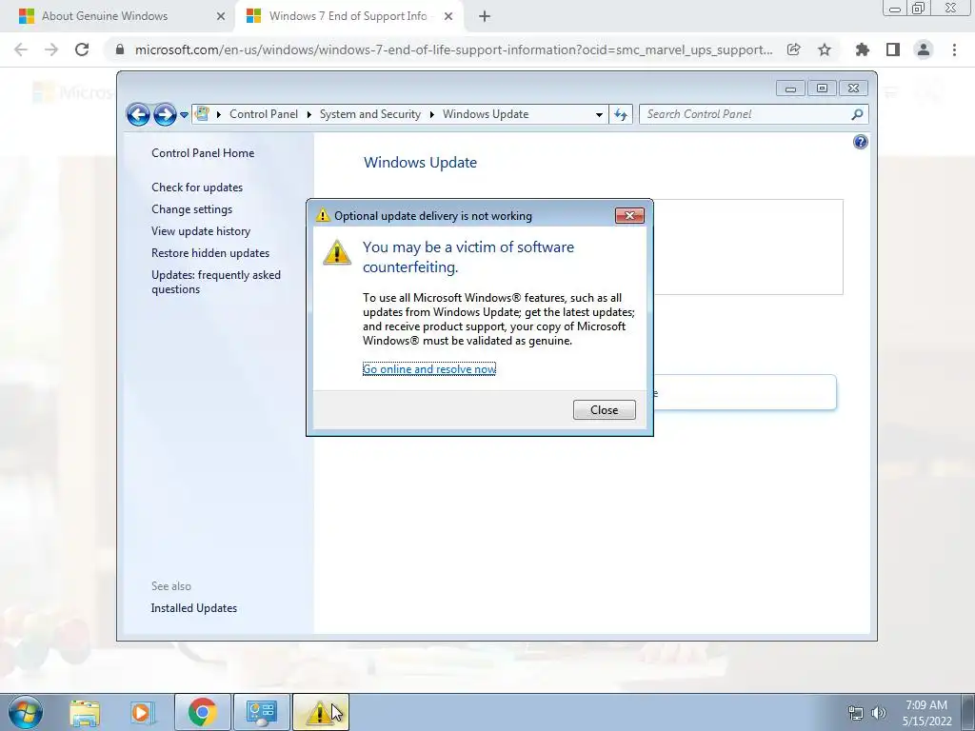This screenshot has width=975, height=731.
Task: Close Windows 7 End of Support Info tab
Action: 448,17
